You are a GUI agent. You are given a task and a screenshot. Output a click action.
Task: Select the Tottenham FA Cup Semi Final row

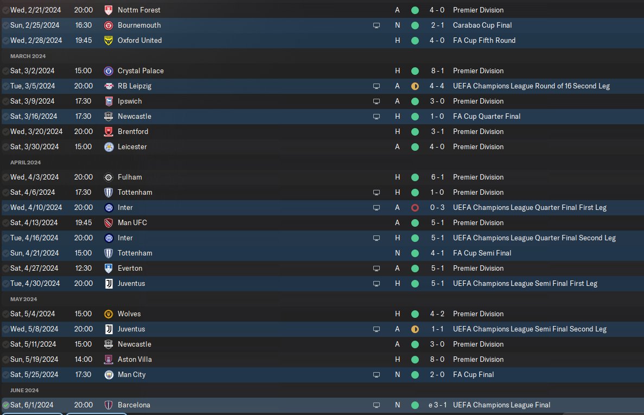tap(322, 253)
